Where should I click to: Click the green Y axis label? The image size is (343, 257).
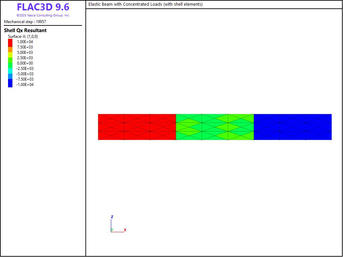112,230
